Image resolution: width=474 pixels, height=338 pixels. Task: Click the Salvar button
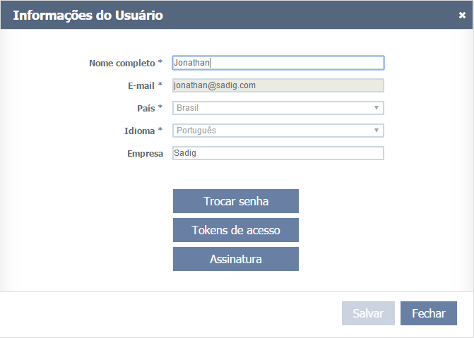(368, 313)
